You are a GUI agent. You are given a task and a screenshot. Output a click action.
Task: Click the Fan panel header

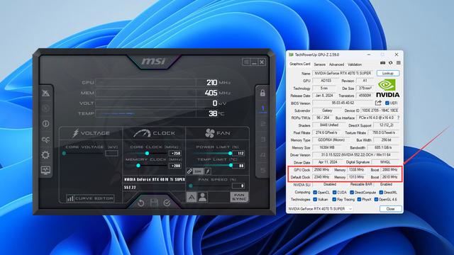point(217,133)
